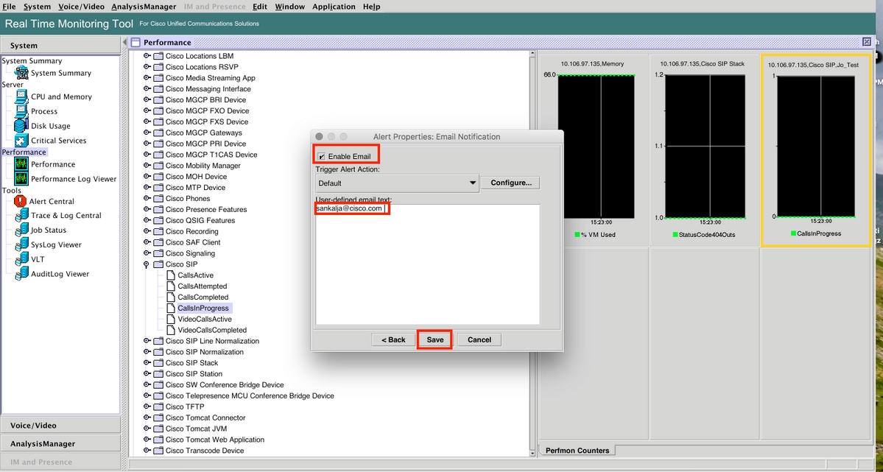Open the Application menu
Viewport: 883px width, 472px height.
(x=334, y=7)
